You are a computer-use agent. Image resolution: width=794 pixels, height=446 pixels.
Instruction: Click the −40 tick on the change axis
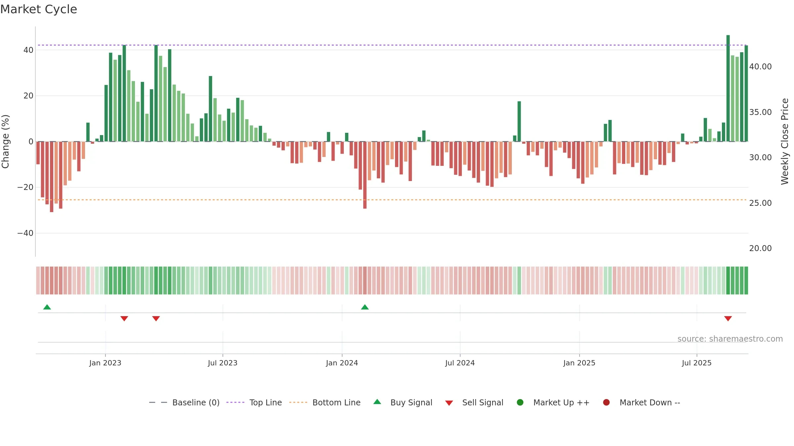(25, 233)
